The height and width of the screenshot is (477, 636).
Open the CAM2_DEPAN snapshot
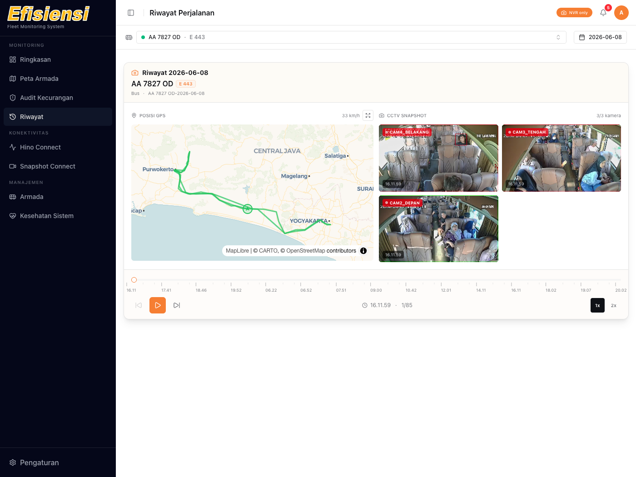point(438,229)
